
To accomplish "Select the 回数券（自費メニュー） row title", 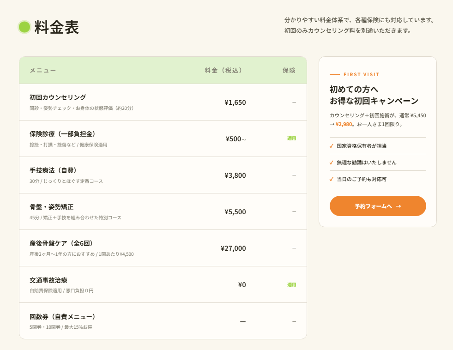I will click(62, 317).
